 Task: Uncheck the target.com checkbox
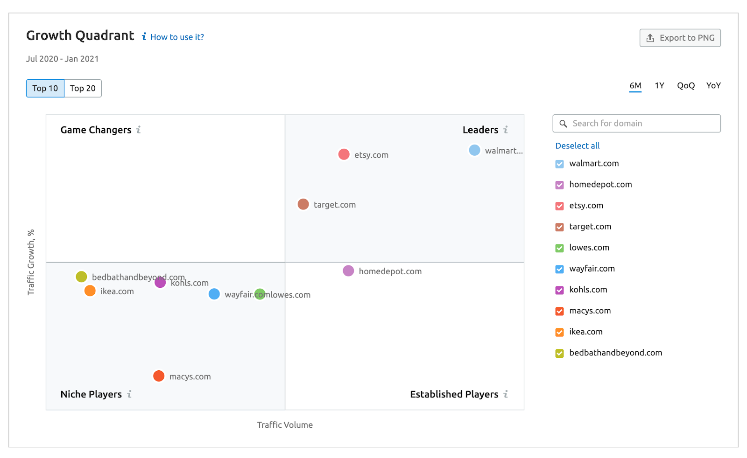tap(559, 227)
